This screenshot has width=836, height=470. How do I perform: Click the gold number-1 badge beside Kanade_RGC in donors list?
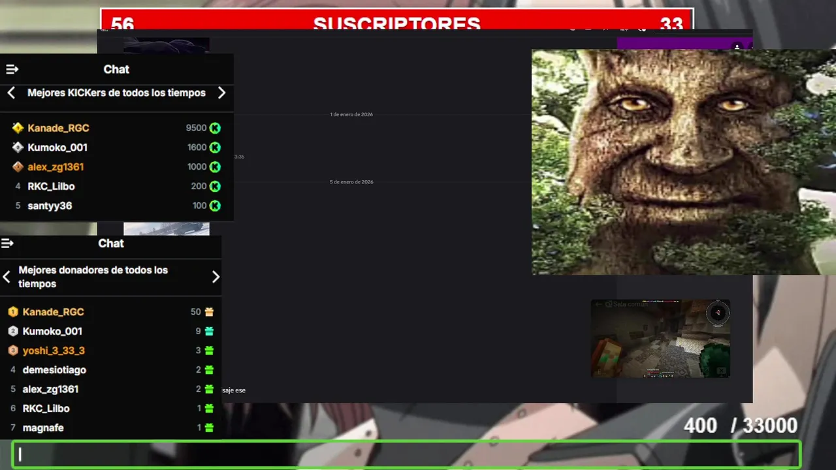click(13, 312)
